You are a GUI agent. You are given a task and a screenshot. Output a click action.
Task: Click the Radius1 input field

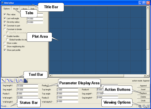point(28,94)
